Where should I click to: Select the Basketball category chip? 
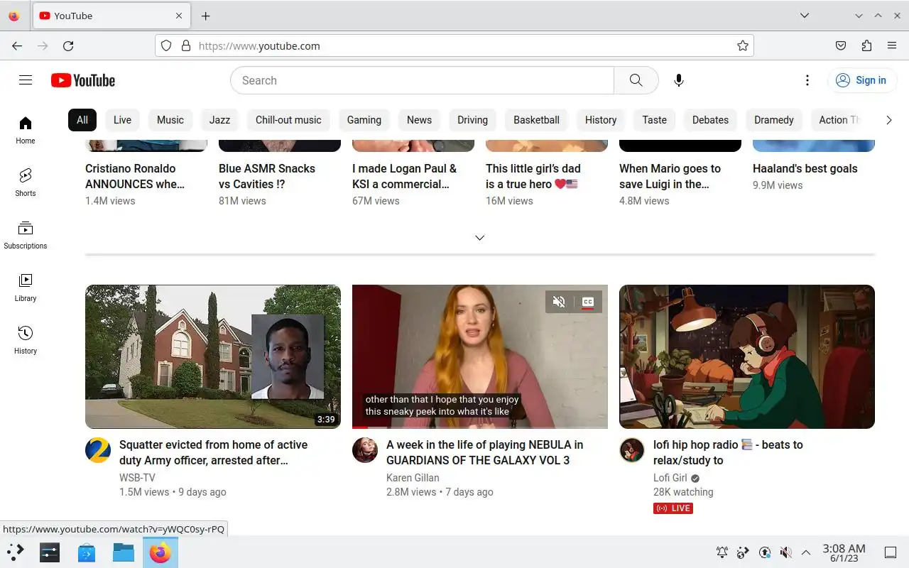[537, 120]
